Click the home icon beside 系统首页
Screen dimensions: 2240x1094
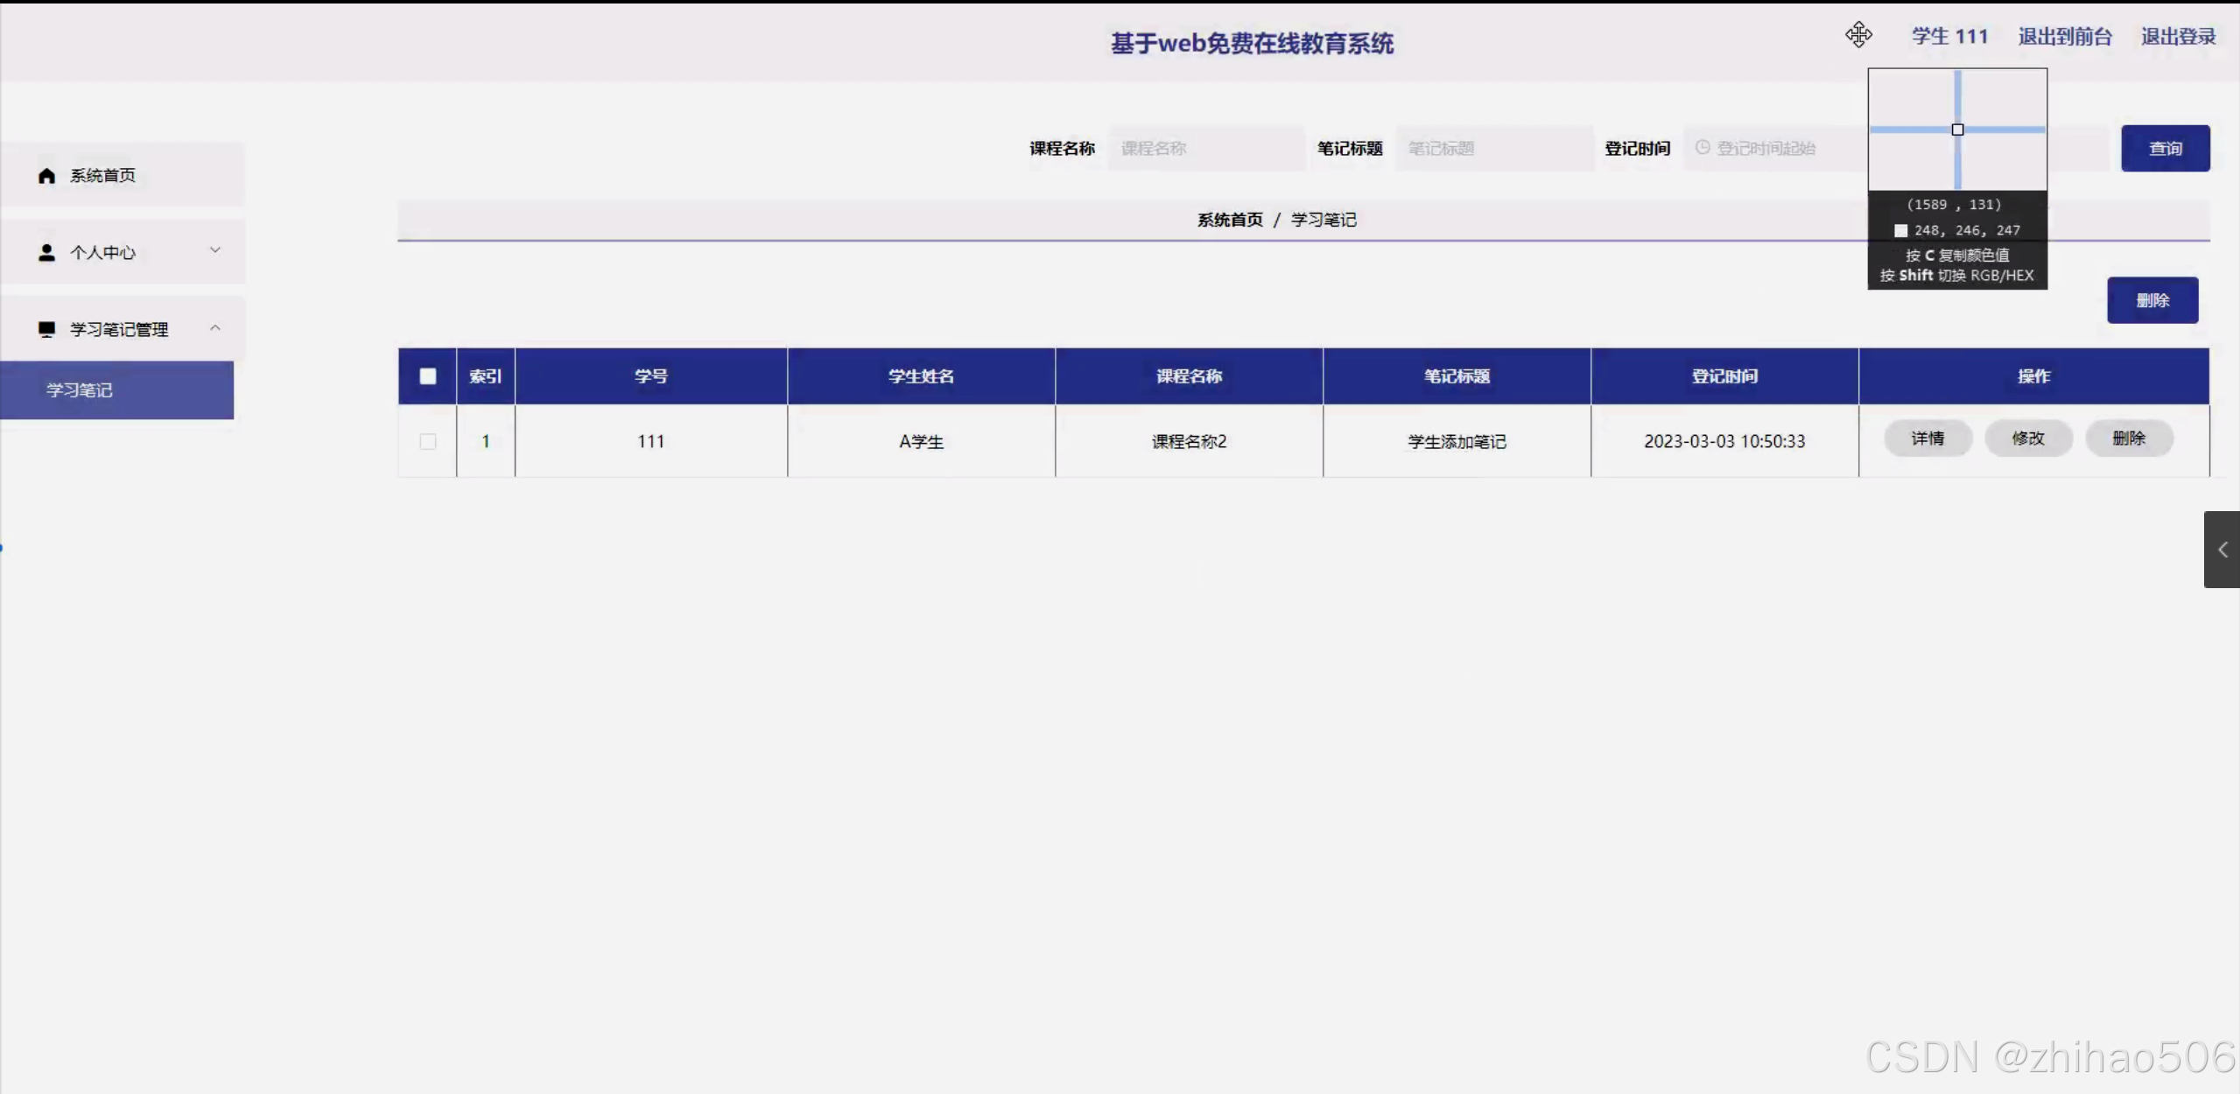[x=46, y=175]
